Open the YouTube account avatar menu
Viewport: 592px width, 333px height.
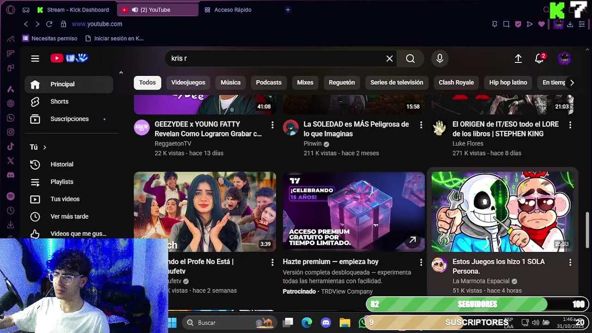click(x=564, y=58)
